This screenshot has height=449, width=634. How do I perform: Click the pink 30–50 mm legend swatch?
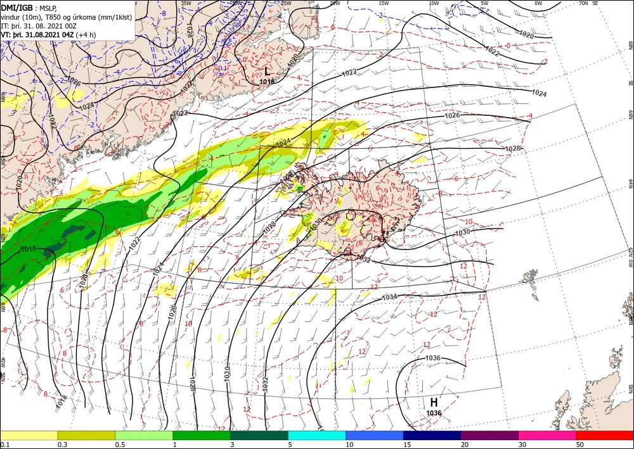tap(548, 435)
